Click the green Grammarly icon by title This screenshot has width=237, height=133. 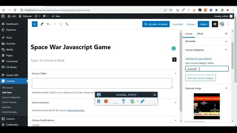pos(174,48)
